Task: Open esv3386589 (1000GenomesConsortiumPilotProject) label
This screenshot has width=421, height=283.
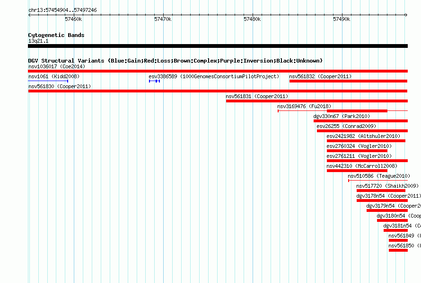Action: point(214,76)
